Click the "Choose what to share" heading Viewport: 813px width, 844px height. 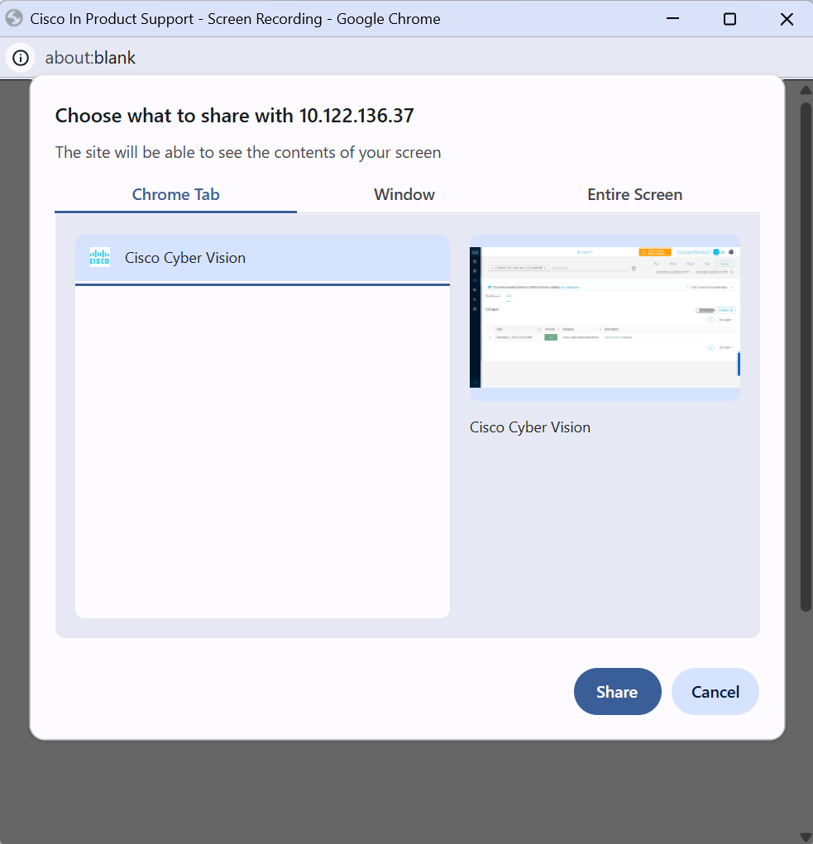234,116
